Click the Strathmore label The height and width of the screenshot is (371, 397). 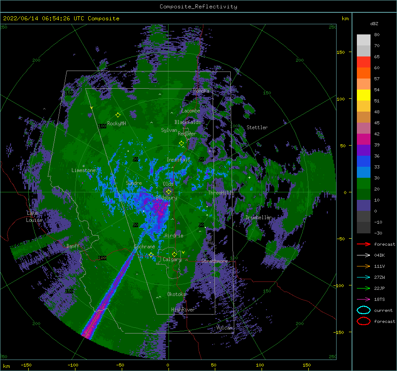(215, 261)
